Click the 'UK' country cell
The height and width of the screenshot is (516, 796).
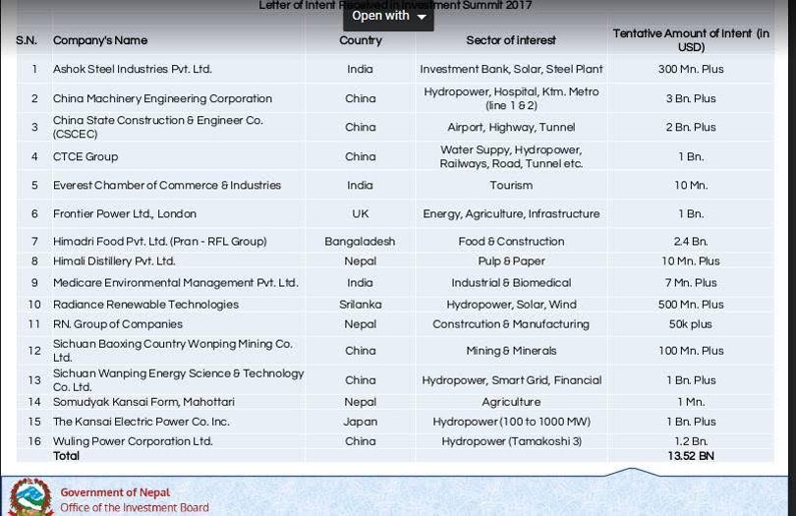point(361,214)
